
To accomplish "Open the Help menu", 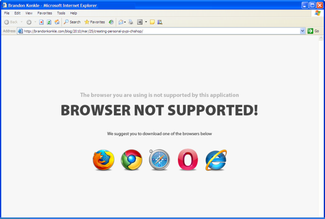I will coord(73,13).
